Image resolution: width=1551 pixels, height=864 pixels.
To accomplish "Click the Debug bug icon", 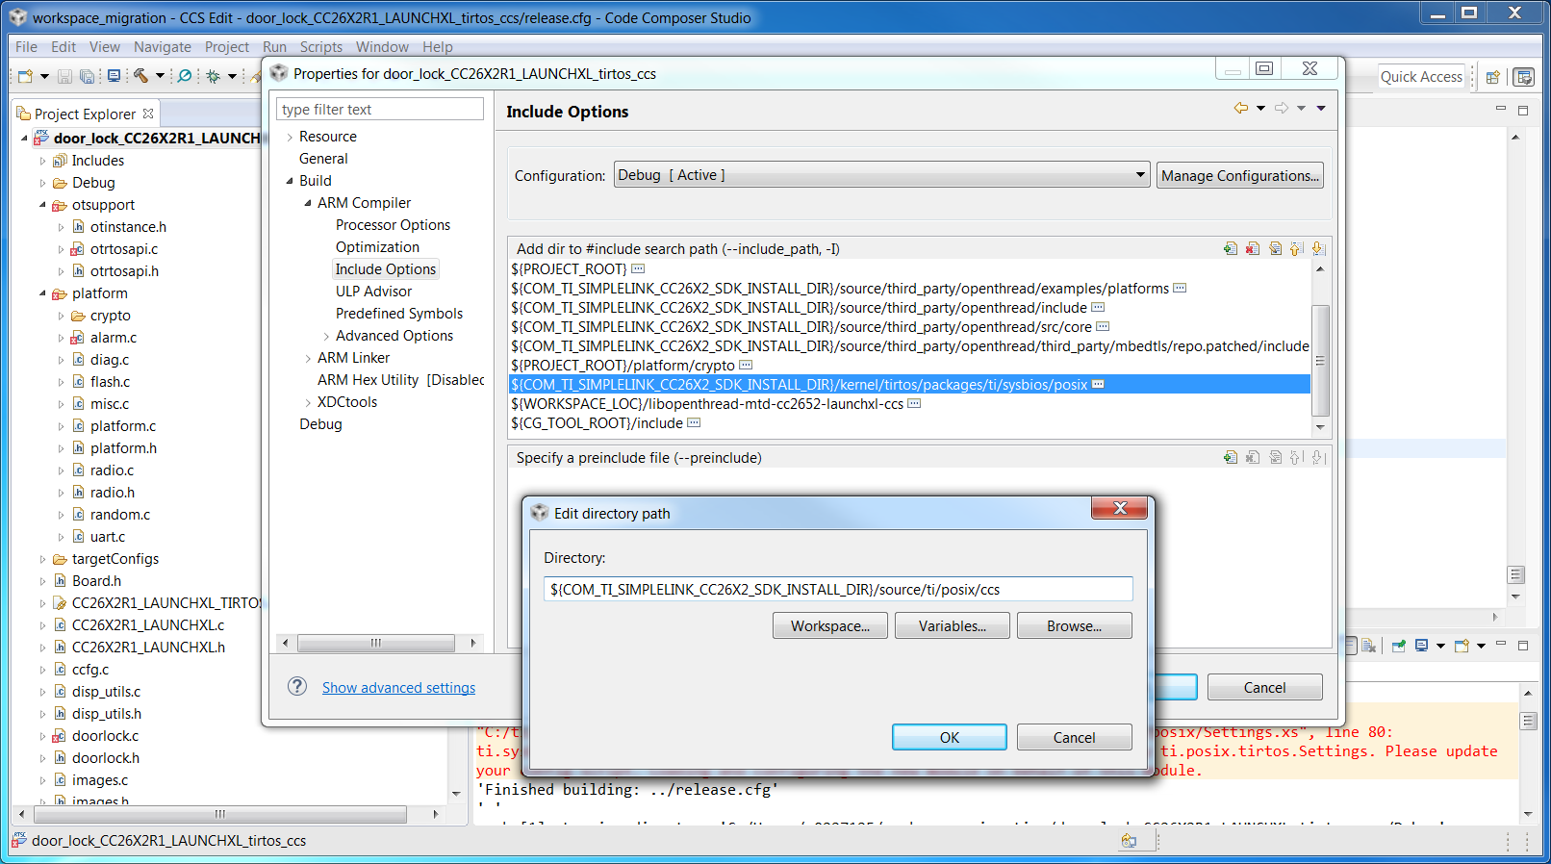I will pos(213,76).
